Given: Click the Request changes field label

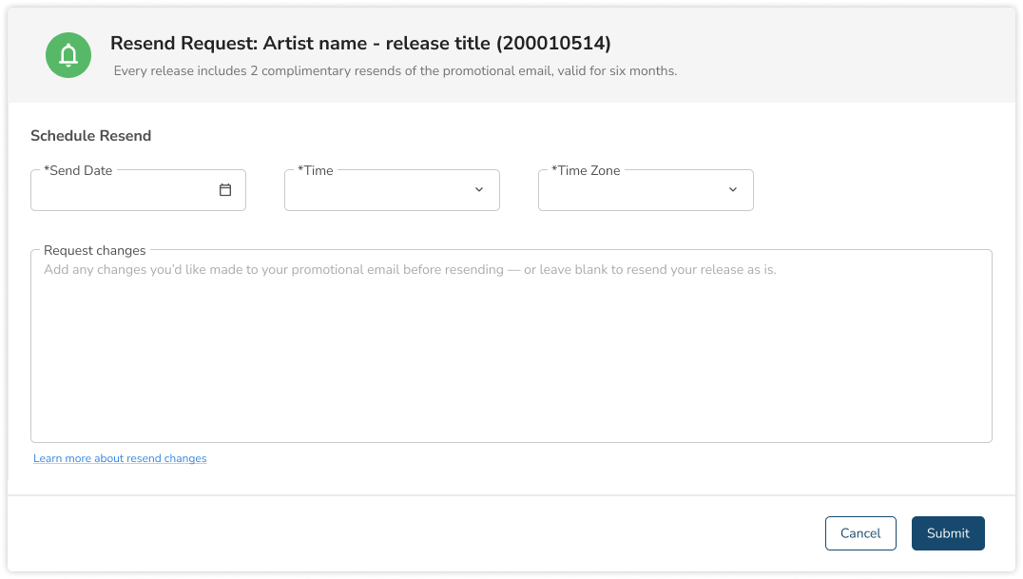Looking at the screenshot, I should coord(95,251).
